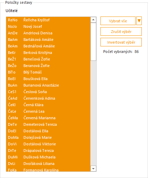Choose Červená Marianna row

pyautogui.click(x=48, y=118)
